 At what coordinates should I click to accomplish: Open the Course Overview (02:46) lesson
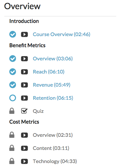(62, 34)
